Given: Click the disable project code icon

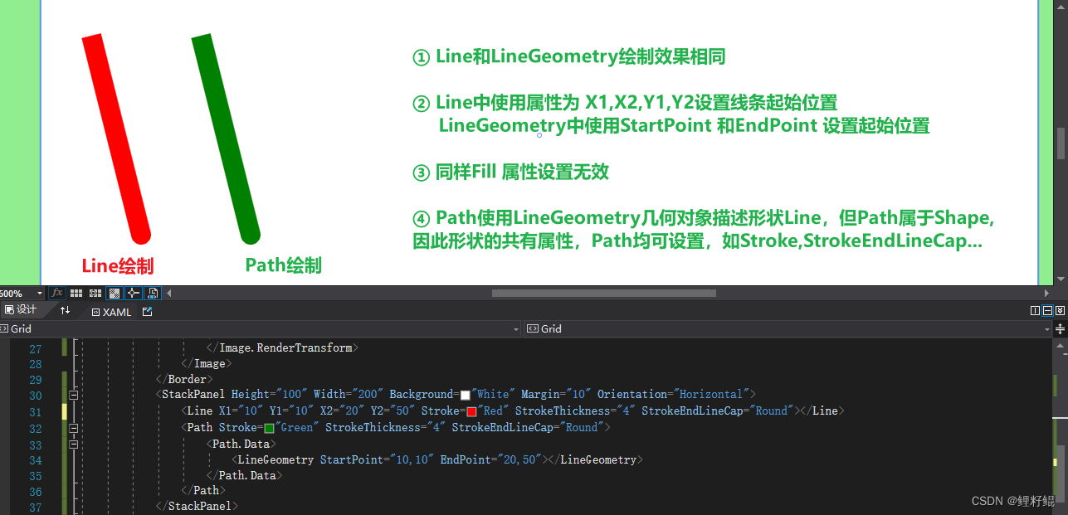Looking at the screenshot, I should pyautogui.click(x=153, y=293).
